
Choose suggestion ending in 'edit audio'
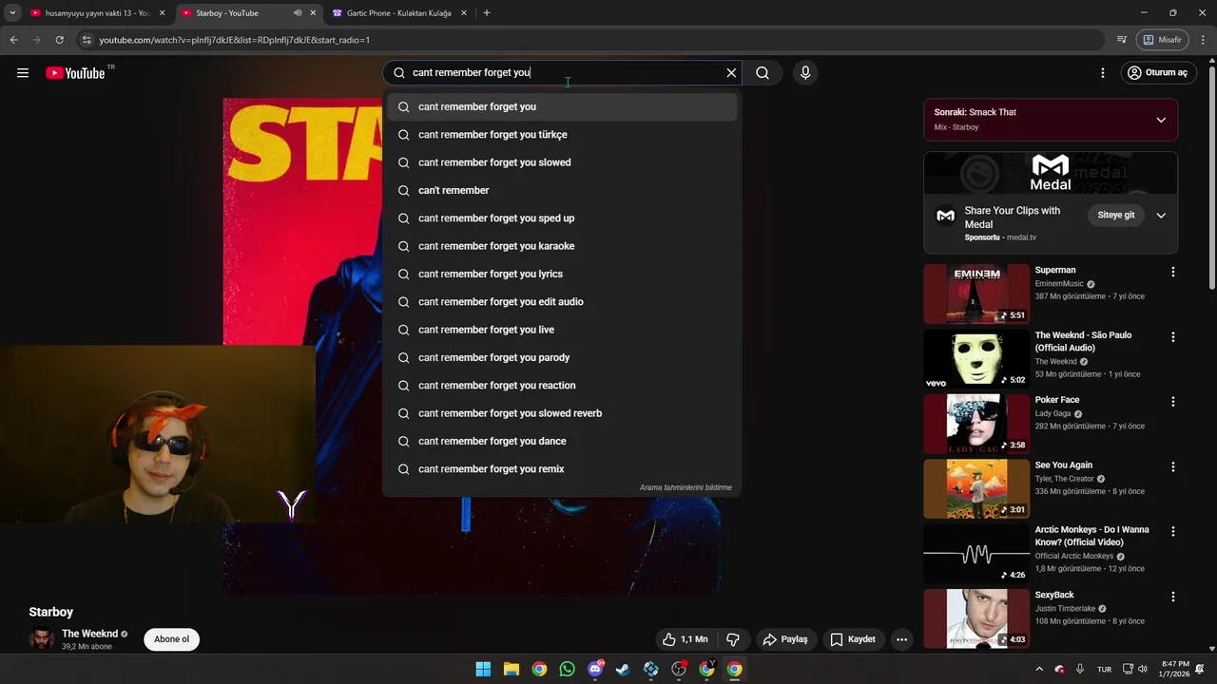(562, 302)
